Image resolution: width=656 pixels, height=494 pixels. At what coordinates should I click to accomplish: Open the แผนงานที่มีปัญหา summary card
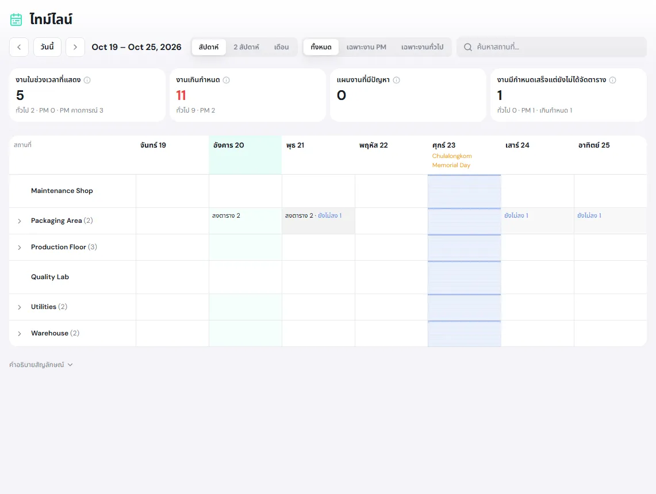point(408,95)
